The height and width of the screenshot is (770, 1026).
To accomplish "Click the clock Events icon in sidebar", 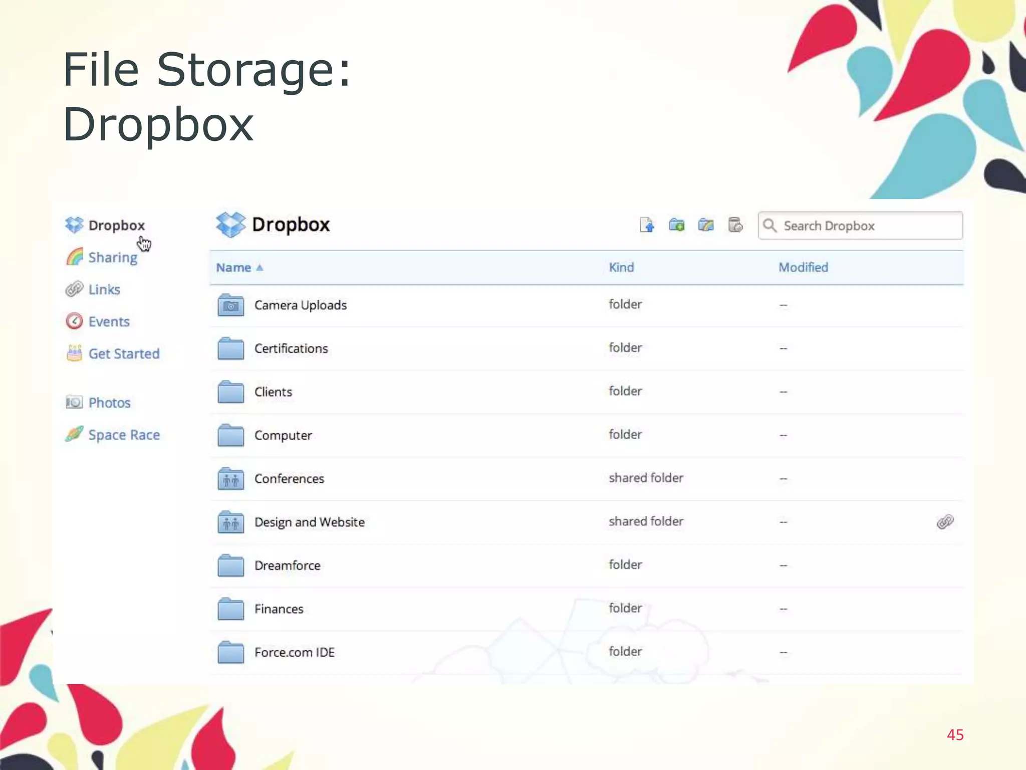I will (x=74, y=321).
